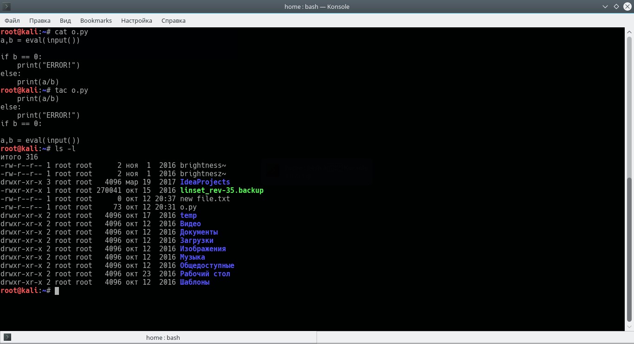Open the Вид menu
Viewport: 634px width, 344px height.
(x=65, y=20)
